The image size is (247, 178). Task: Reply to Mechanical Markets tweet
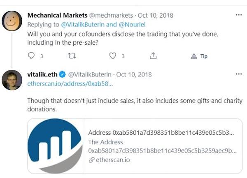31,56
